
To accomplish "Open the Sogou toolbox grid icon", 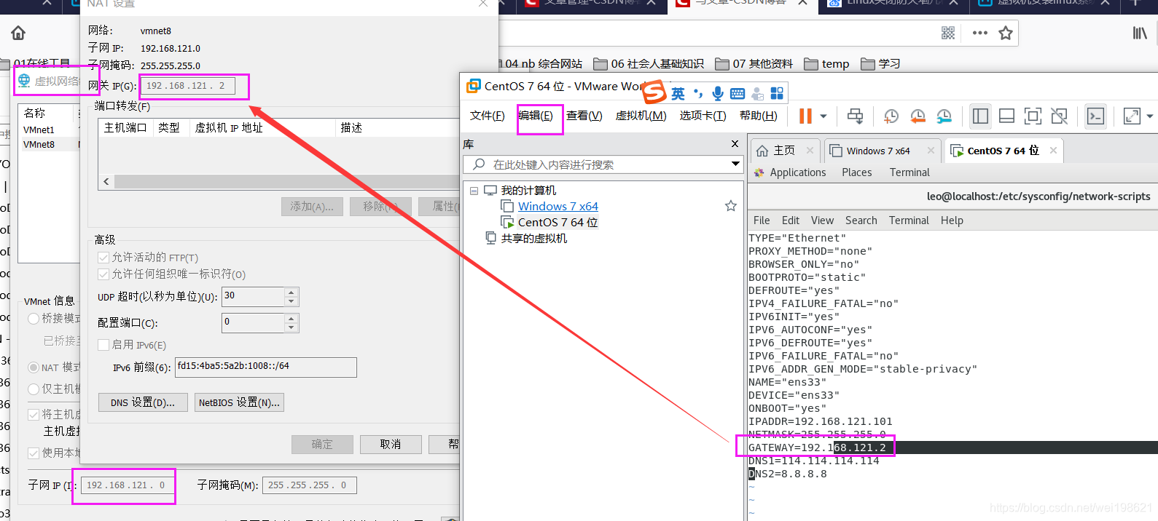I will click(777, 93).
